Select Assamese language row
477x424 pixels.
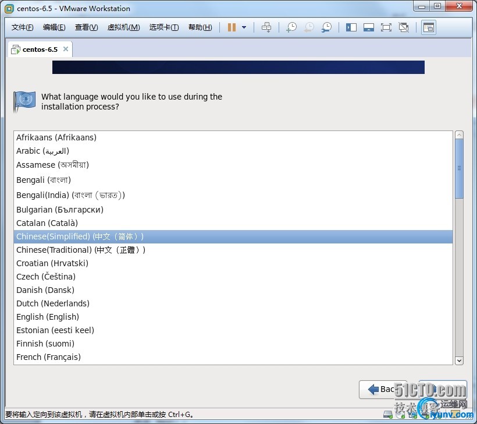click(233, 165)
